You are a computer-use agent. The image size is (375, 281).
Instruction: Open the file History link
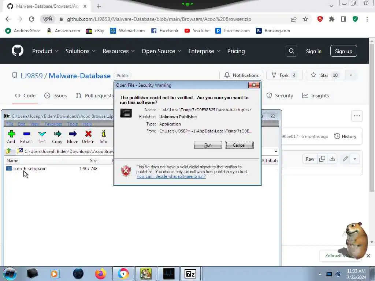(x=345, y=136)
